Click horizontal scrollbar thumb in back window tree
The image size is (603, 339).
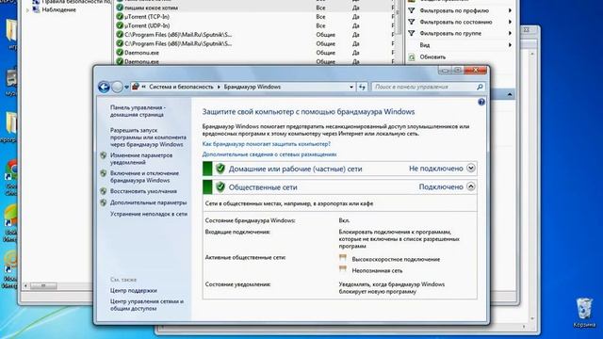43,285
